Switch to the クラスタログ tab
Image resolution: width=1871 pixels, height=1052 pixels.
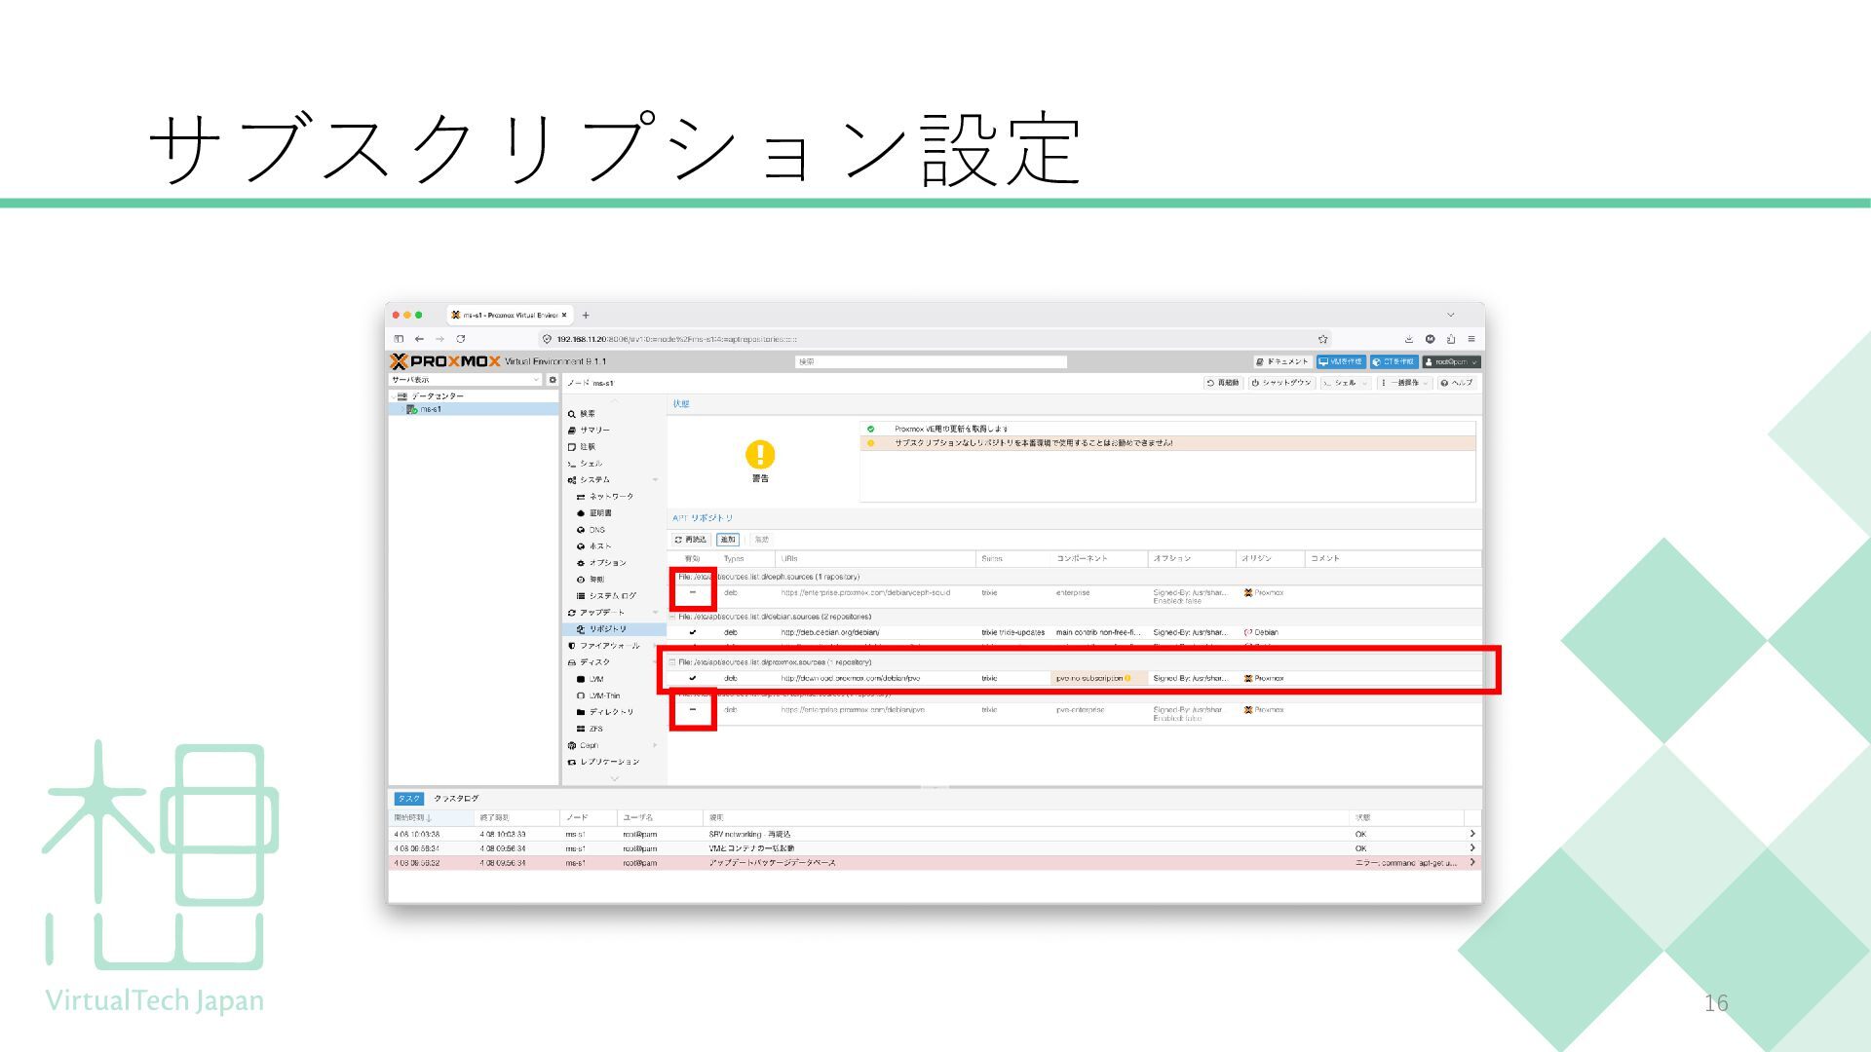(456, 799)
